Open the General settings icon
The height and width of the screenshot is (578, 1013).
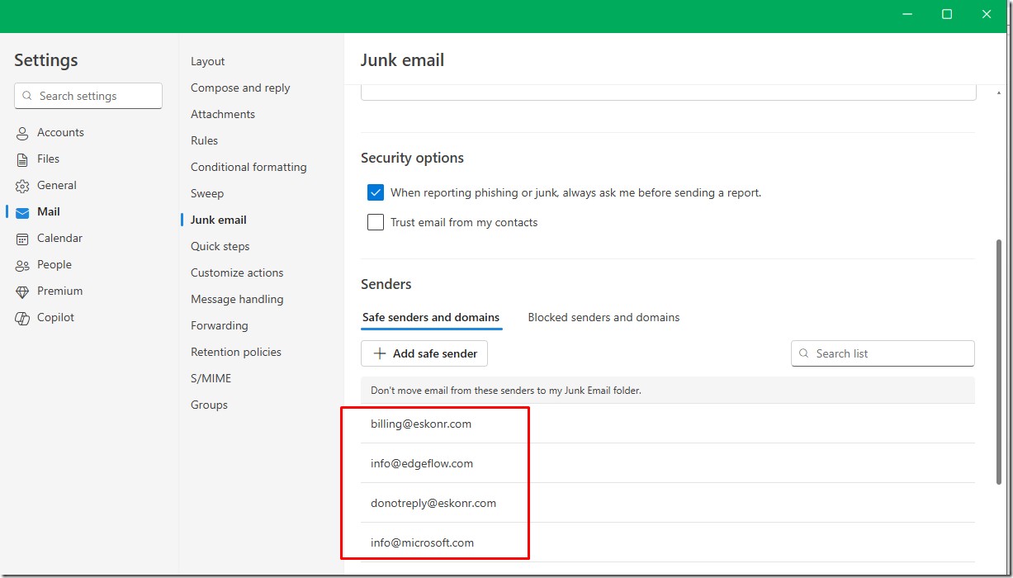point(21,185)
